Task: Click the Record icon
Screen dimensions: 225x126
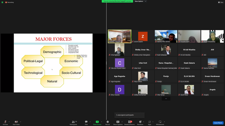Action: point(108,122)
